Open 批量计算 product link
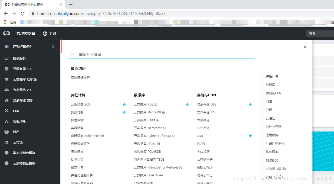The width and height of the screenshot is (334, 184). pyautogui.click(x=77, y=159)
